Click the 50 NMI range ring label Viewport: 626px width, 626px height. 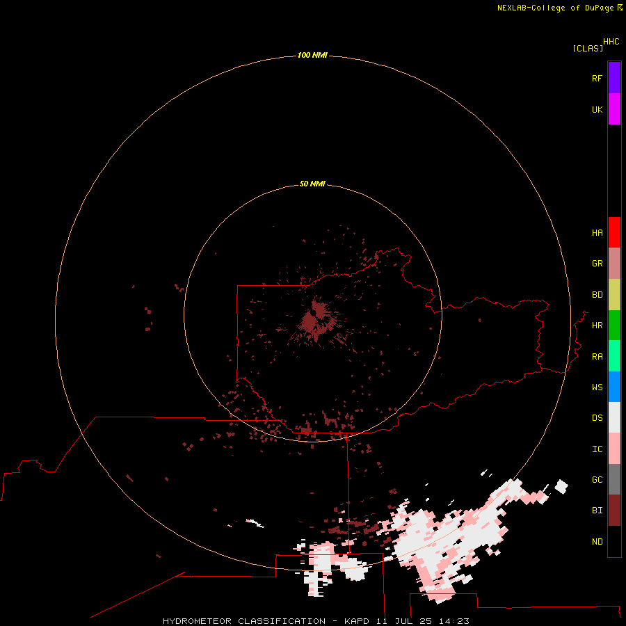[x=312, y=184]
